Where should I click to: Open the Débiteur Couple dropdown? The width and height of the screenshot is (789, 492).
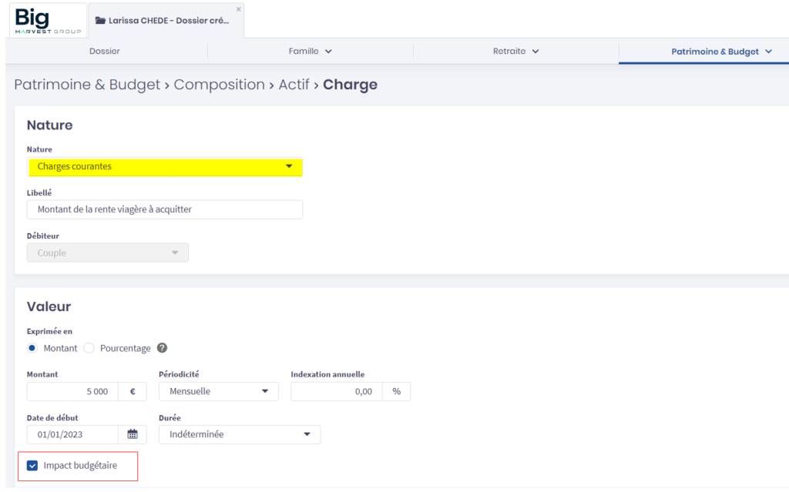[107, 253]
